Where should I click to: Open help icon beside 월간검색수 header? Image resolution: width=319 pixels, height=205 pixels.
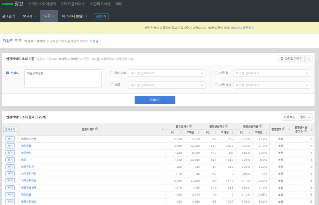point(191,126)
